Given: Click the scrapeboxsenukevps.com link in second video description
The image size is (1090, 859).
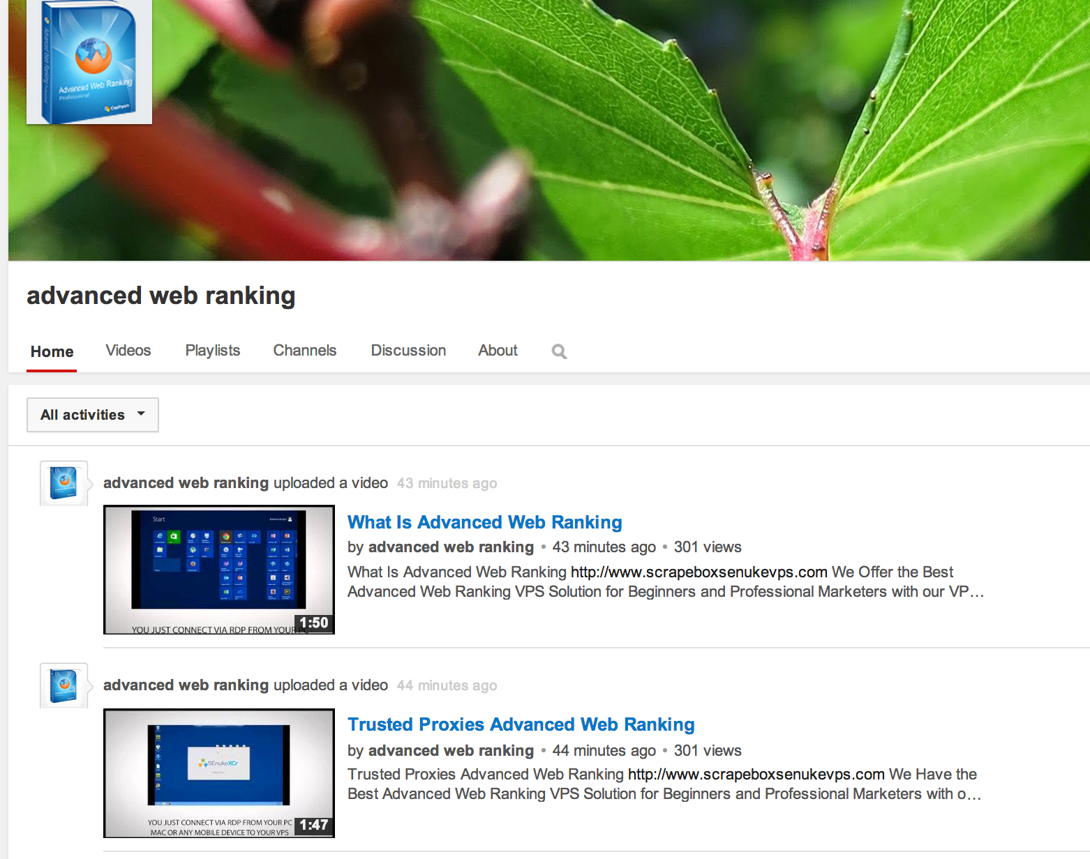Looking at the screenshot, I should point(756,775).
